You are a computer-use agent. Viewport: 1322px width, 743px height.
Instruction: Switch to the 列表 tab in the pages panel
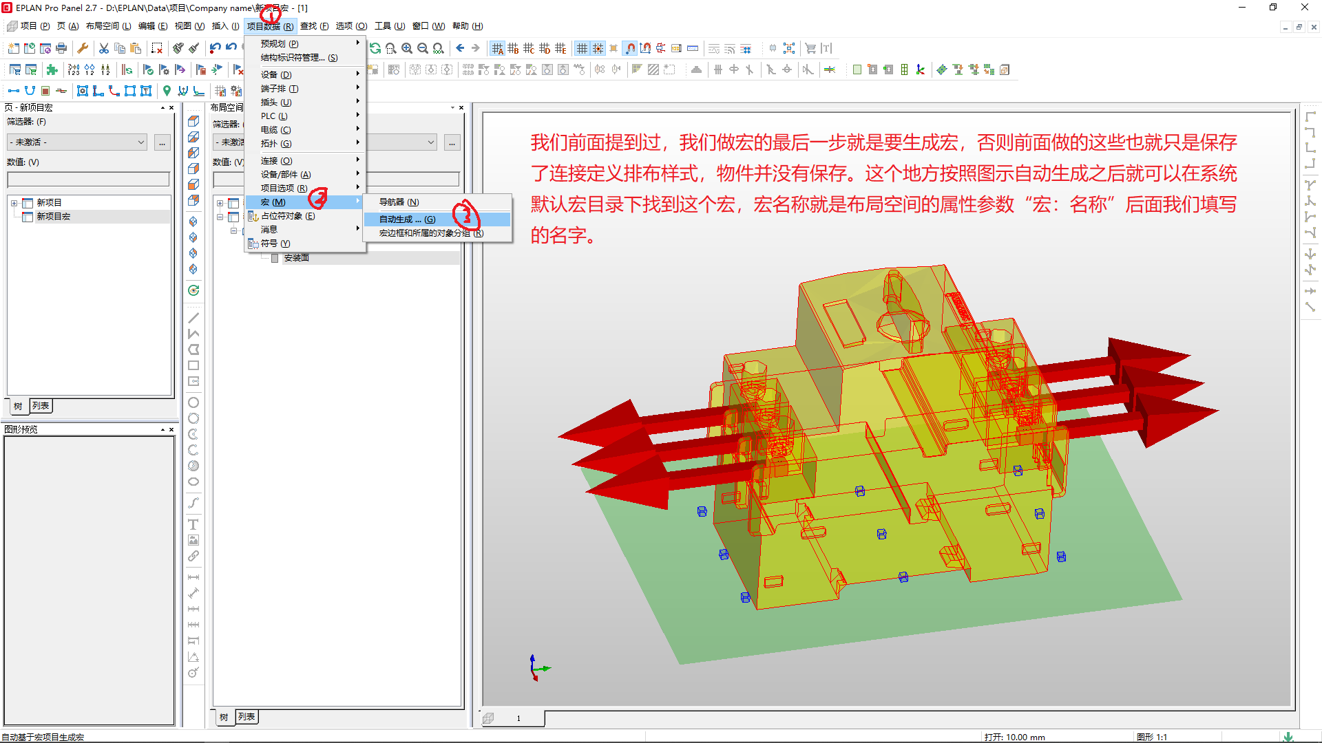pyautogui.click(x=41, y=406)
